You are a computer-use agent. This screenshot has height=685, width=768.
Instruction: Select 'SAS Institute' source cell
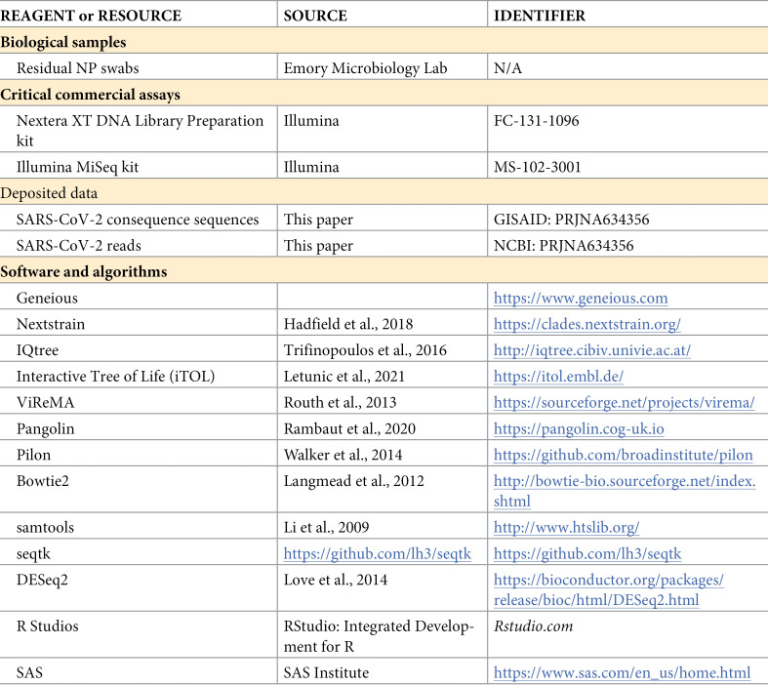326,672
